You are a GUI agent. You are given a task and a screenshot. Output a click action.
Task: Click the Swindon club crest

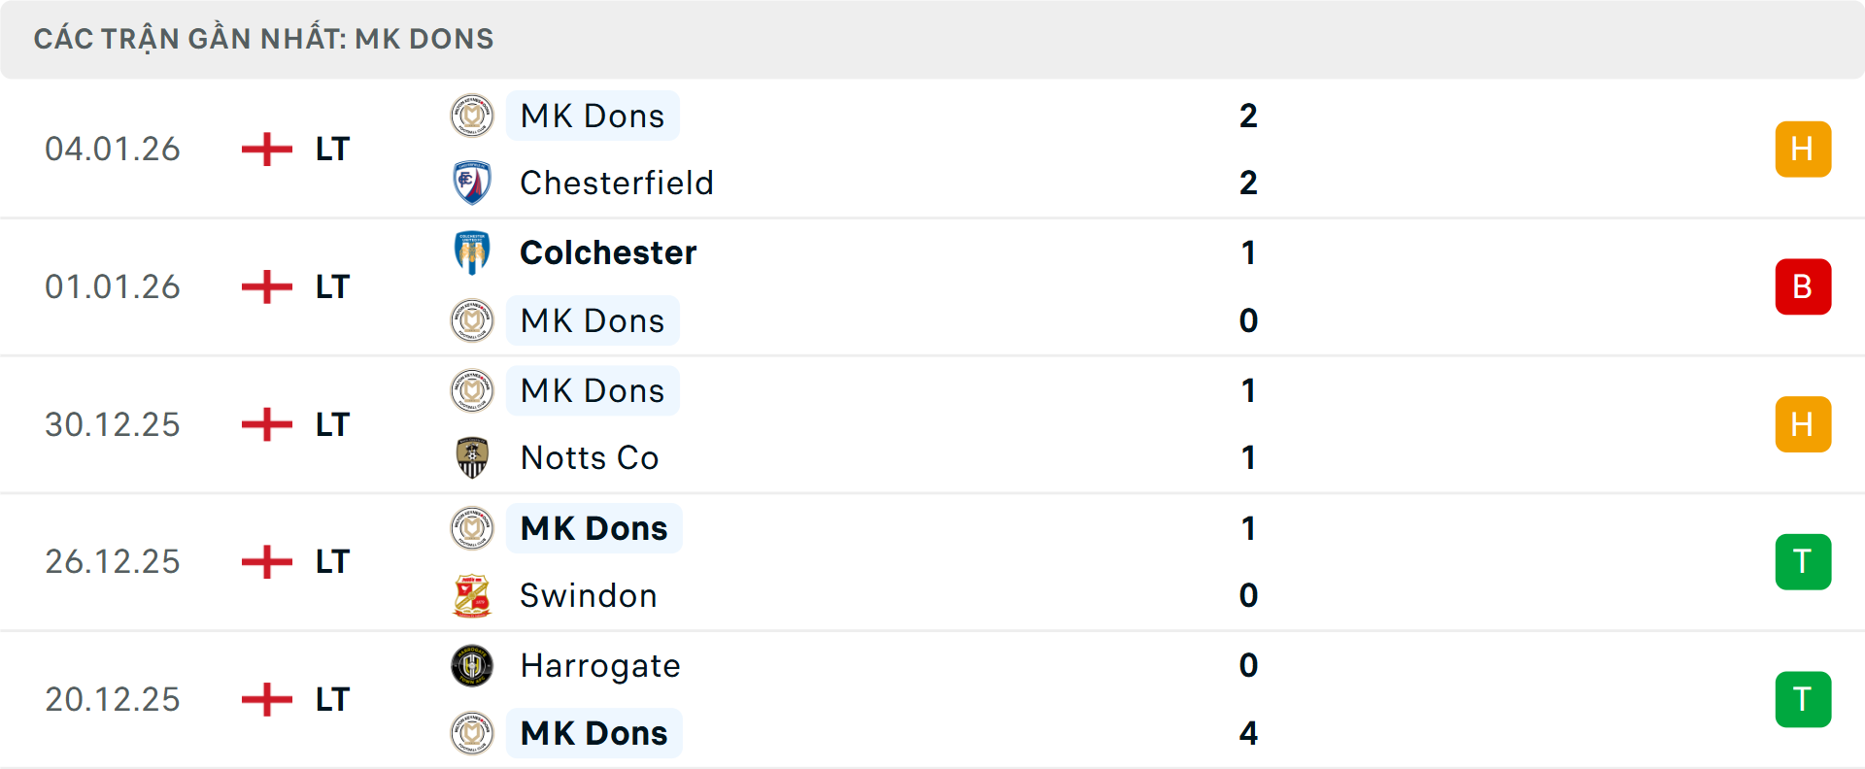pyautogui.click(x=472, y=595)
